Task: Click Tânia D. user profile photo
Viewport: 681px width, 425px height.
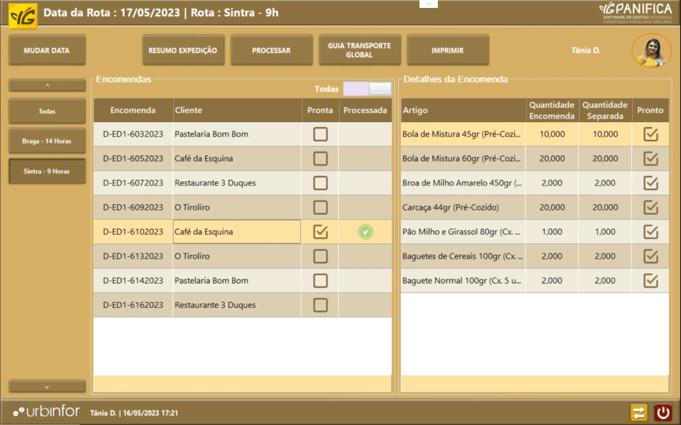Action: pyautogui.click(x=651, y=51)
